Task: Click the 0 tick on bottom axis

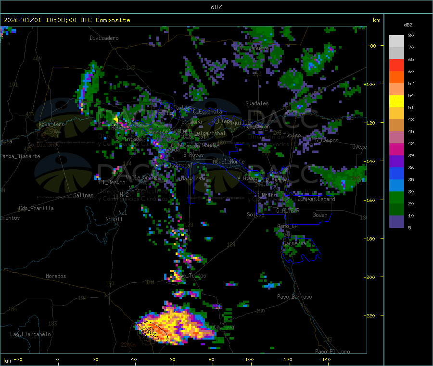Action: (57, 359)
